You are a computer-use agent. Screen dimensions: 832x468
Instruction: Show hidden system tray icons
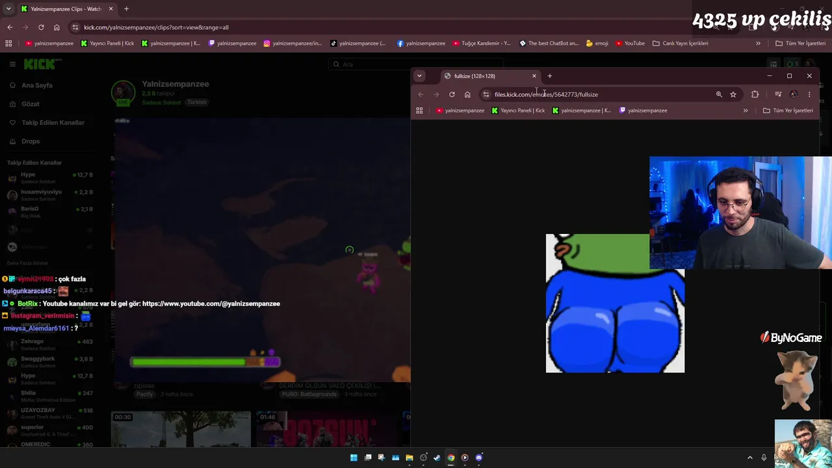[x=749, y=458]
